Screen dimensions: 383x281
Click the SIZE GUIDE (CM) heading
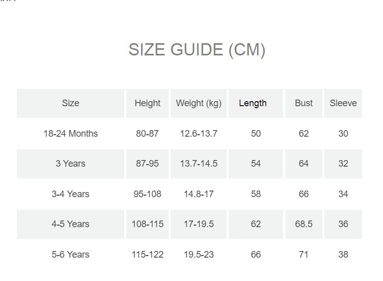(197, 50)
